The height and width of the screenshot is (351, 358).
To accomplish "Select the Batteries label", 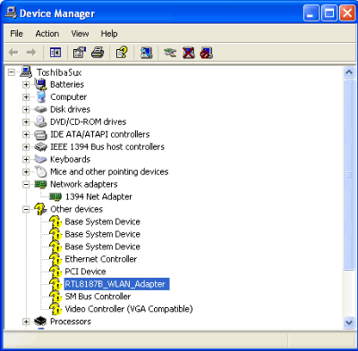I will point(67,85).
